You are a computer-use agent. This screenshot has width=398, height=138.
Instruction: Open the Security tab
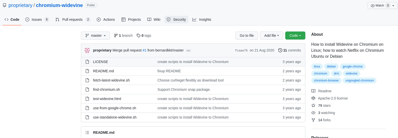click(x=176, y=19)
